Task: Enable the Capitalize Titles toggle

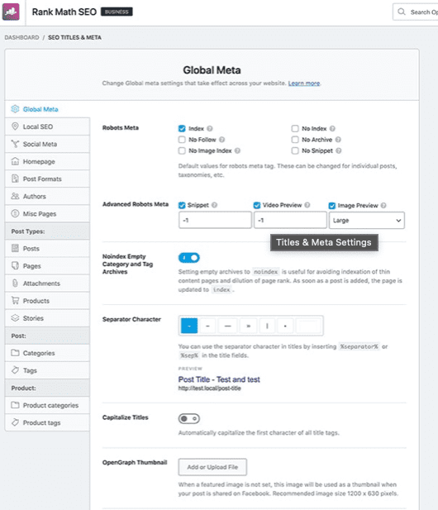Action: tap(189, 418)
